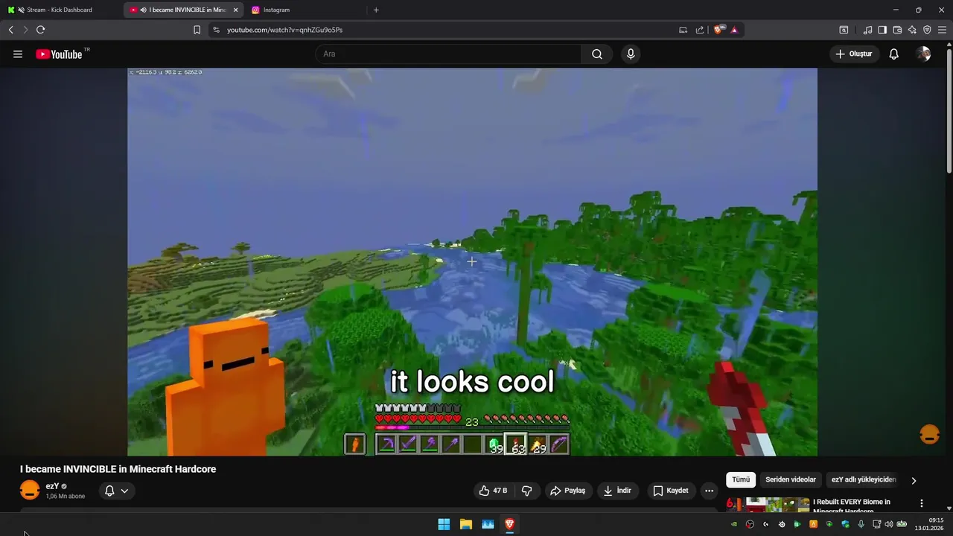Open browser tab search icon
The width and height of the screenshot is (953, 536).
(x=844, y=30)
